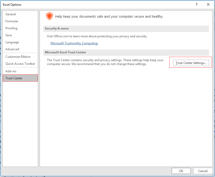The height and width of the screenshot is (177, 215).
Task: Open Trust Center Settings
Action: 191,63
